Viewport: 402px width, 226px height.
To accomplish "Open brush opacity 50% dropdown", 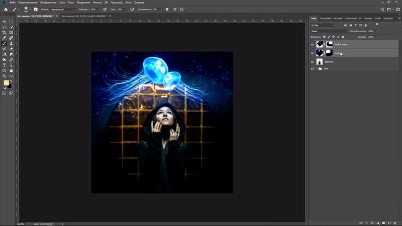I will click(99, 9).
